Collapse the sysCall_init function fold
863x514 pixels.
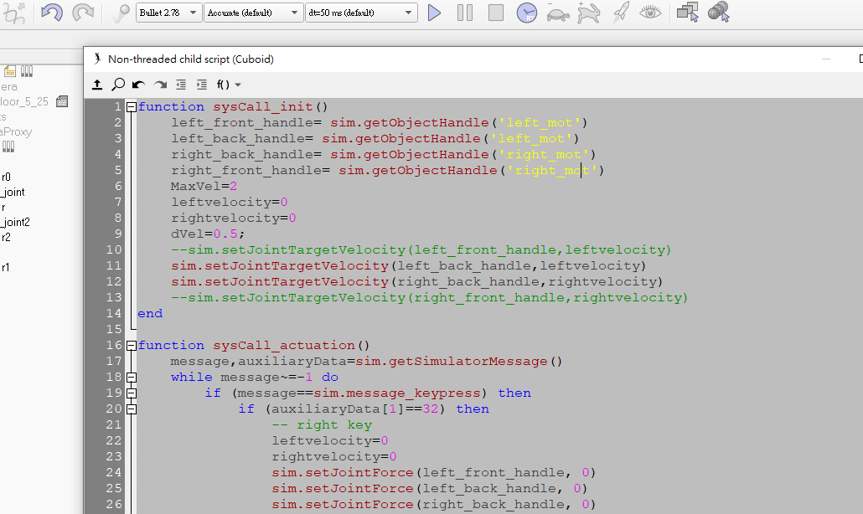(131, 107)
